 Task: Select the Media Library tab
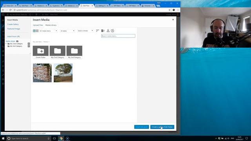pos(51,25)
